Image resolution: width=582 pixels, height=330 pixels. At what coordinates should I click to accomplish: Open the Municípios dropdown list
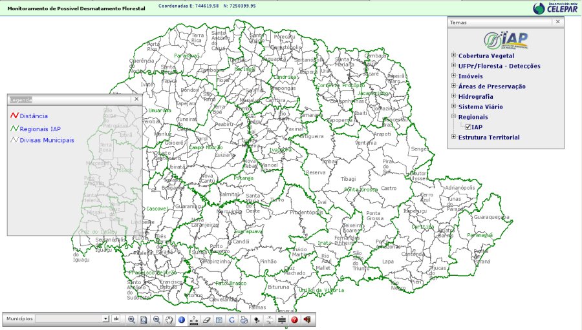(x=105, y=319)
